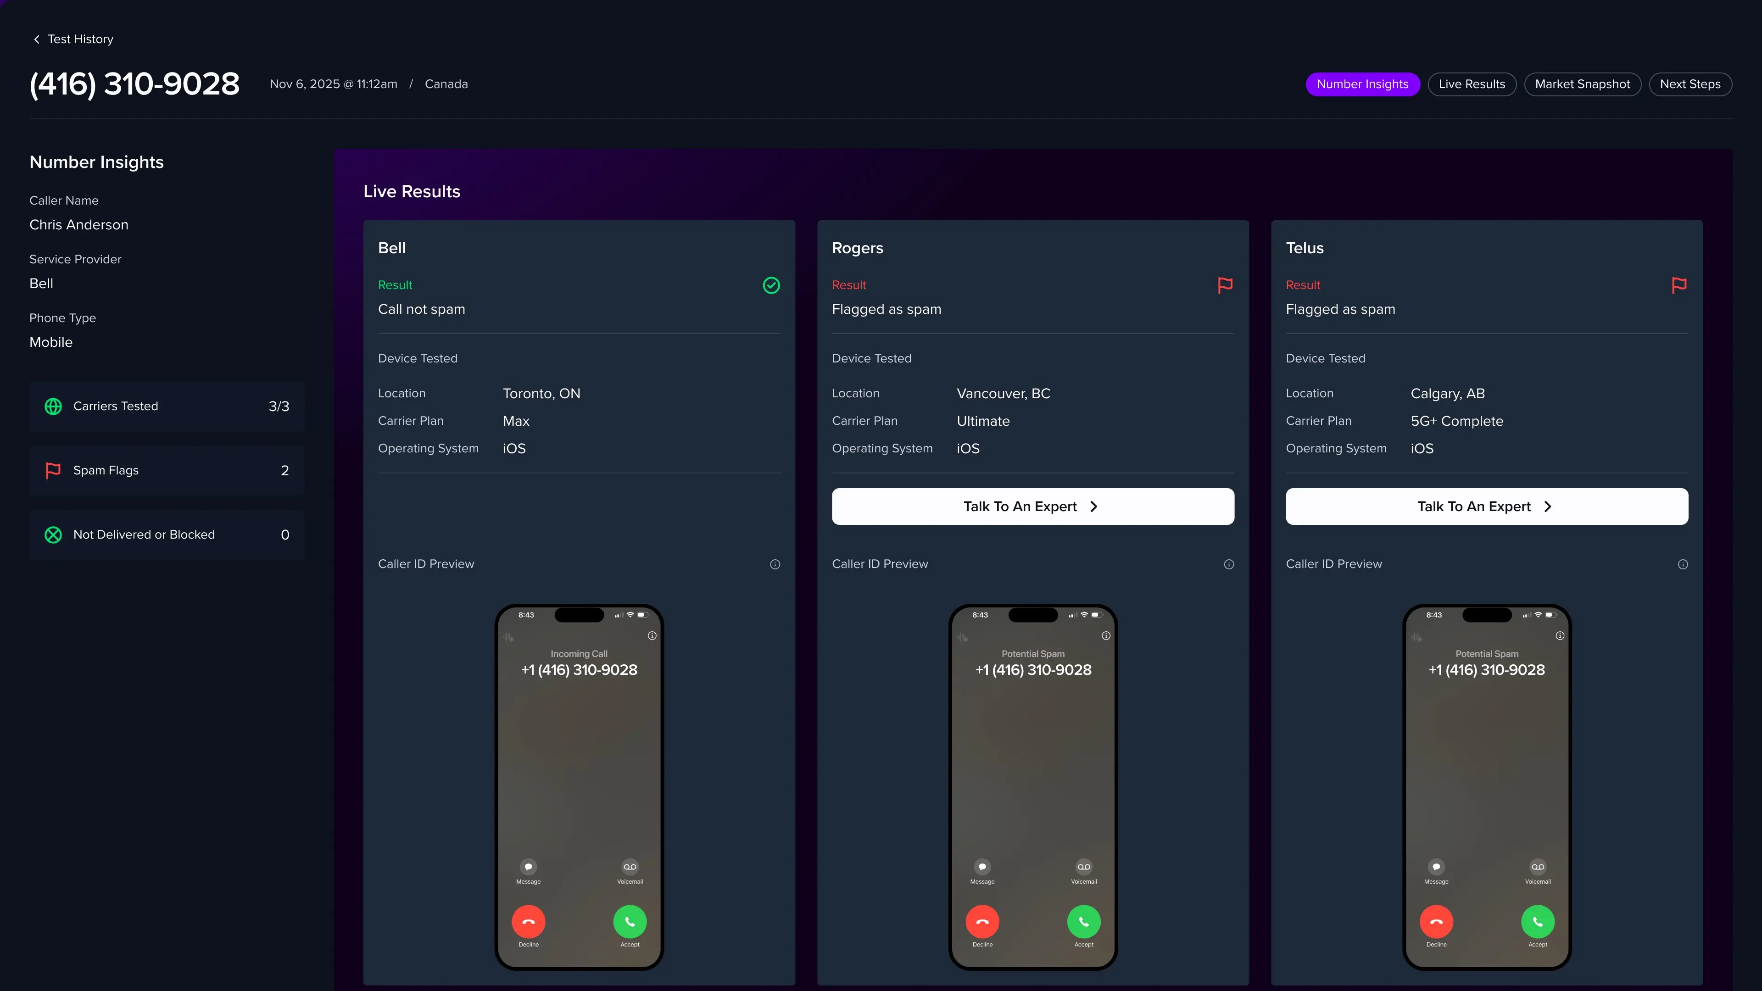This screenshot has height=991, width=1762.
Task: Click the red flag on Telus result
Action: (1678, 285)
